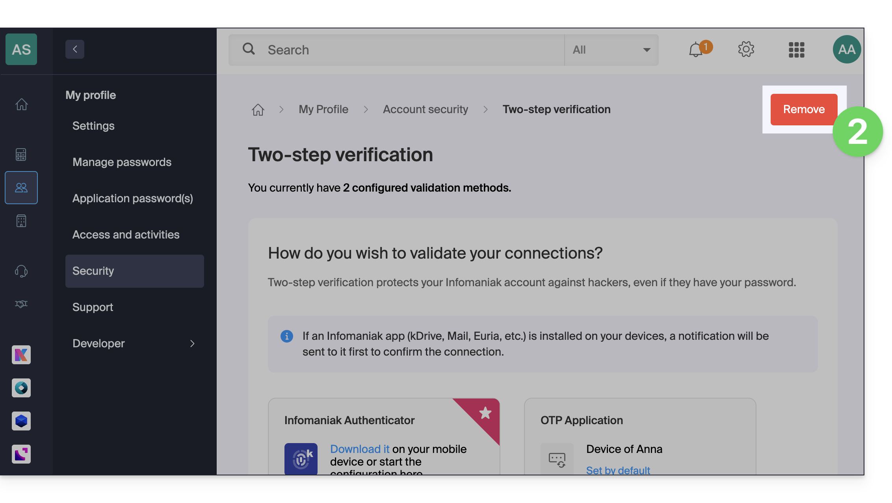This screenshot has height=503, width=892.
Task: Click the OTP Application card title
Action: pos(582,420)
